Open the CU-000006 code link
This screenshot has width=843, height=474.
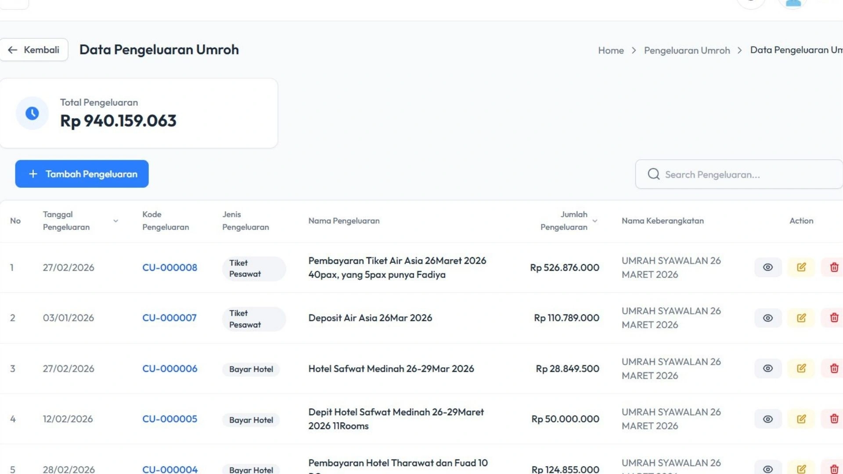click(169, 369)
